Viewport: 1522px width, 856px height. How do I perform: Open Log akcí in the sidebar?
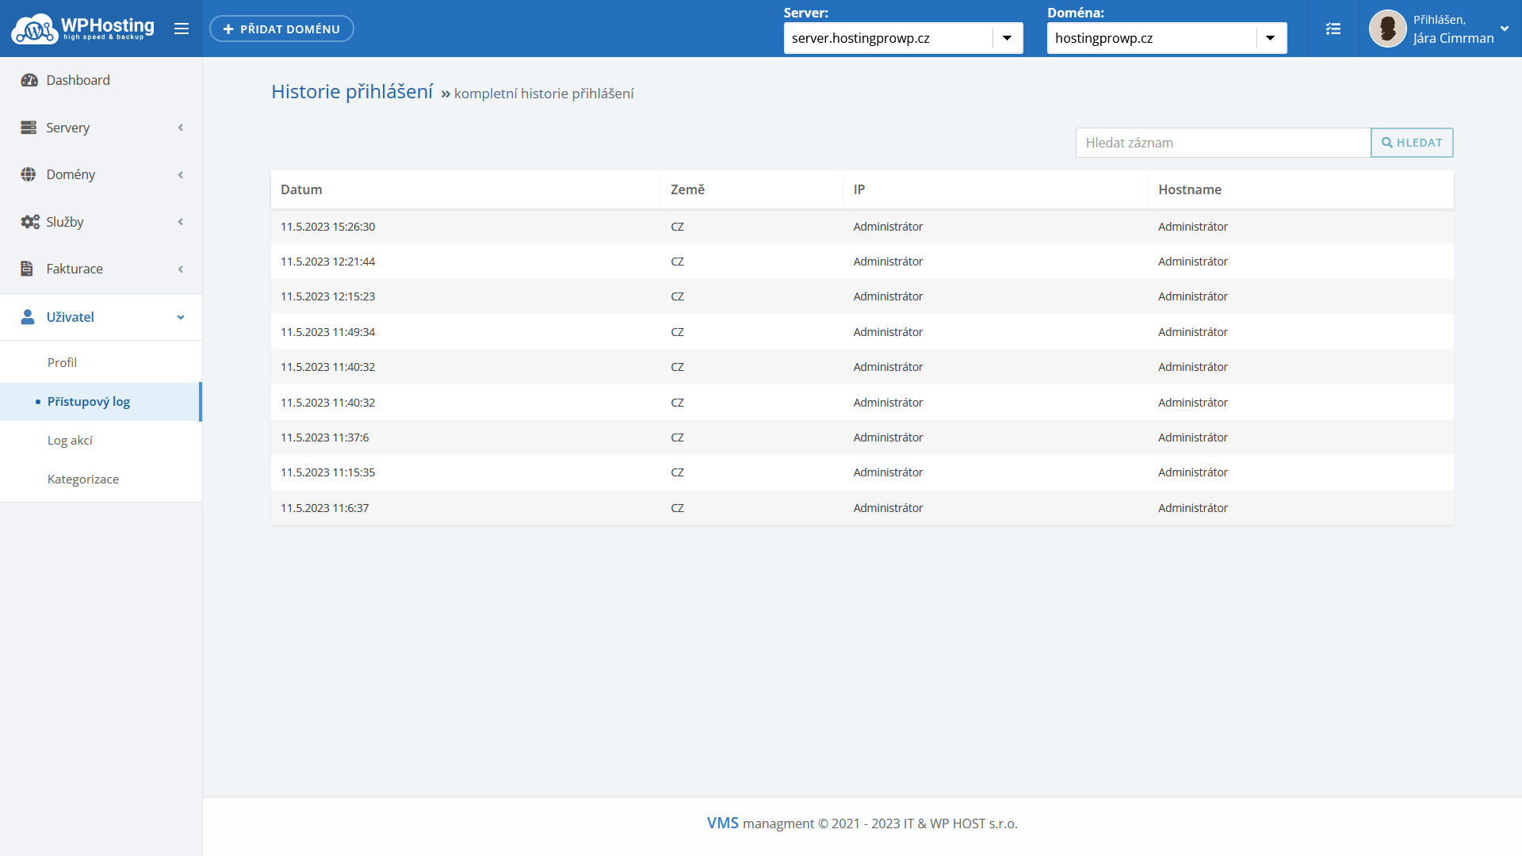(70, 441)
